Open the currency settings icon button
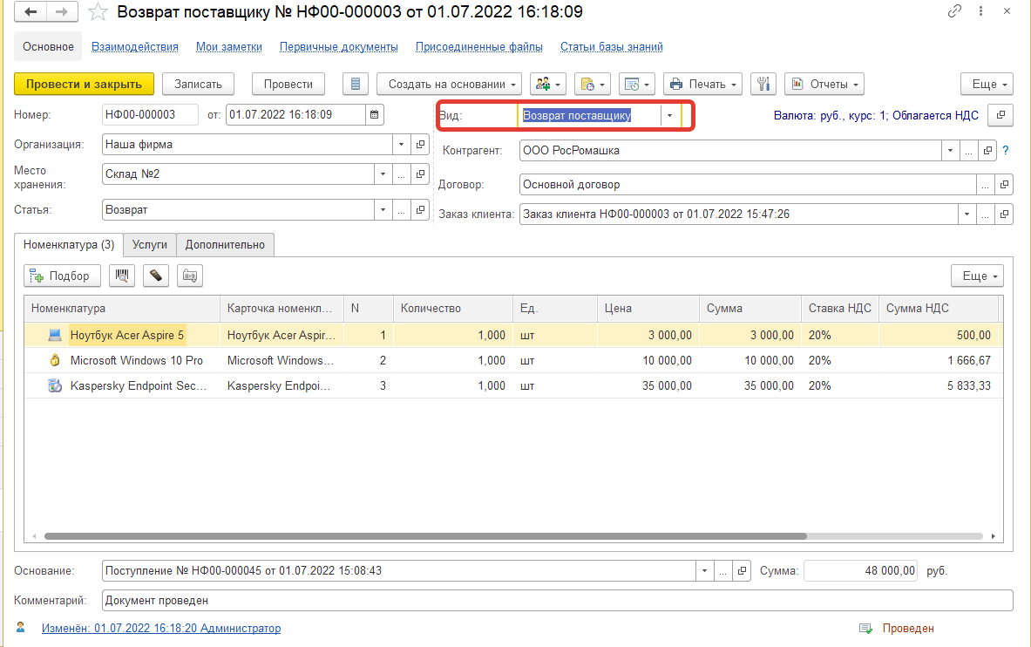The height and width of the screenshot is (647, 1031). point(1001,115)
